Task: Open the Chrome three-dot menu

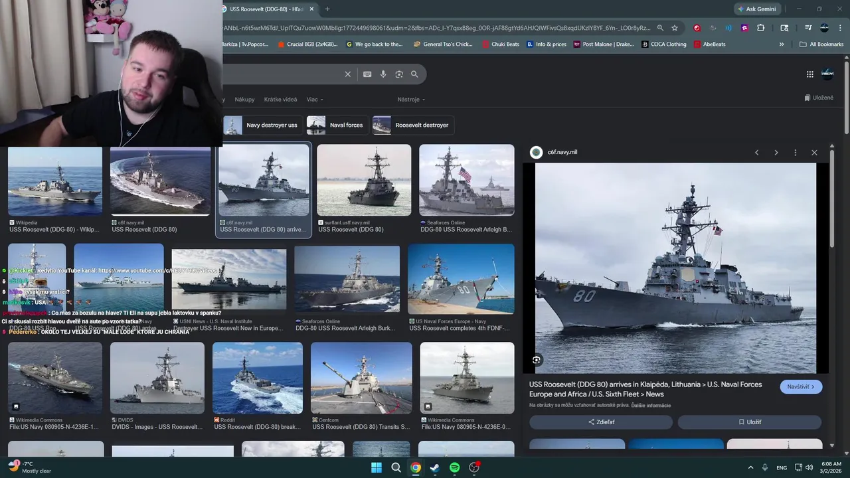Action: coord(839,28)
